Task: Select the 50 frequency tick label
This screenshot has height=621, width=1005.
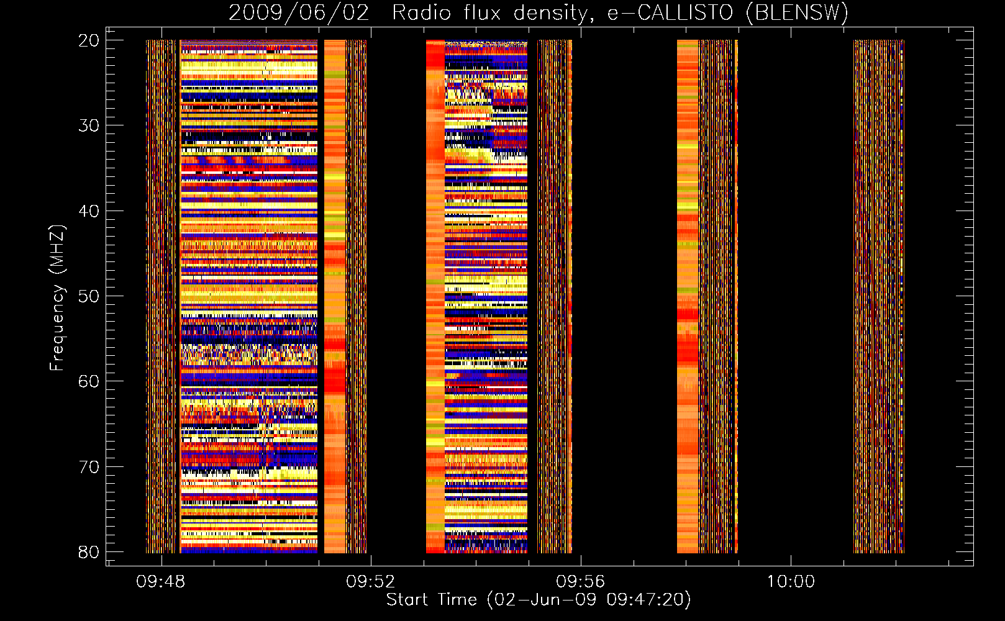Action: point(89,296)
